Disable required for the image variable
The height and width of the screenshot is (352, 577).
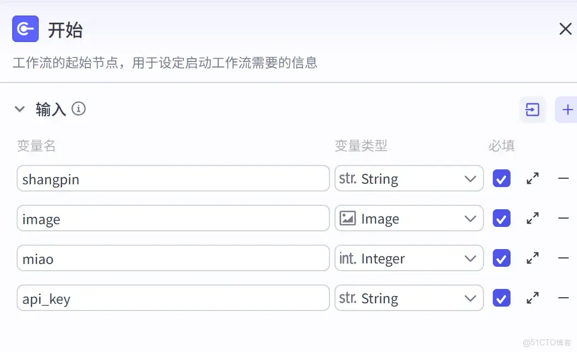click(501, 218)
